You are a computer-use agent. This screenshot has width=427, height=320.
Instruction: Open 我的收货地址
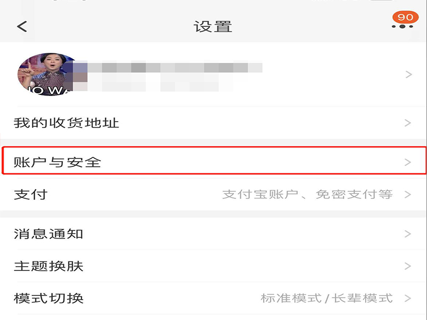pos(213,123)
